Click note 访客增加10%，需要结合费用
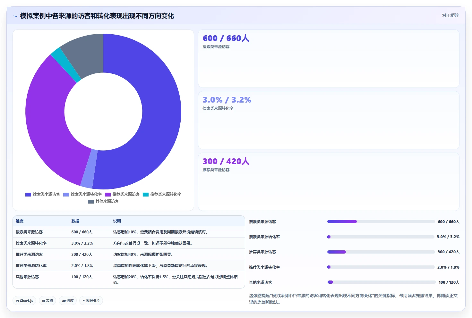Viewport: 472px width, 318px height. point(160,232)
